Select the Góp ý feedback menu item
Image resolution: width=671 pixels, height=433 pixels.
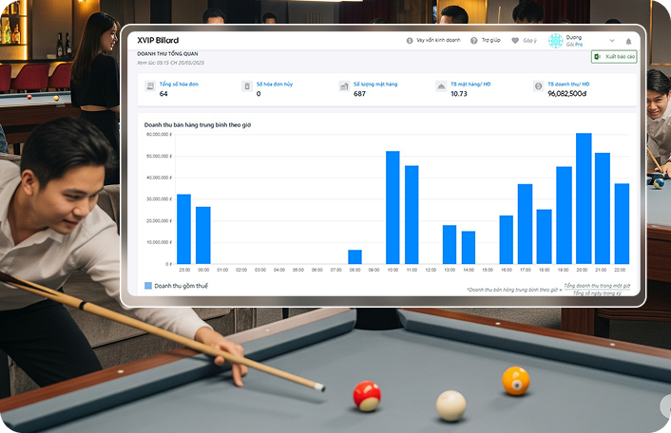pos(529,41)
